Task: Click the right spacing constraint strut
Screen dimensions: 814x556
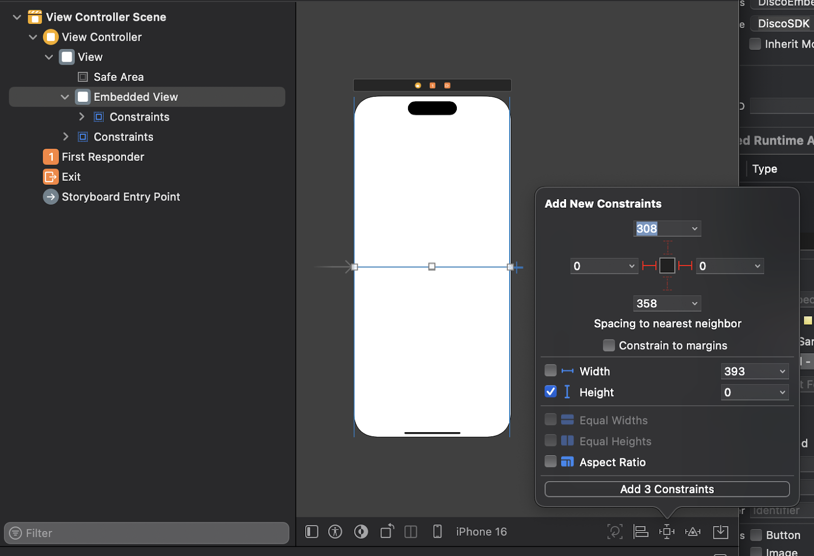Action: (685, 266)
